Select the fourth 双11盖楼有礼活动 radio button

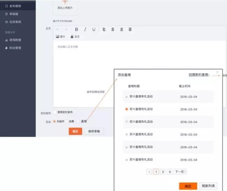coord(126,134)
